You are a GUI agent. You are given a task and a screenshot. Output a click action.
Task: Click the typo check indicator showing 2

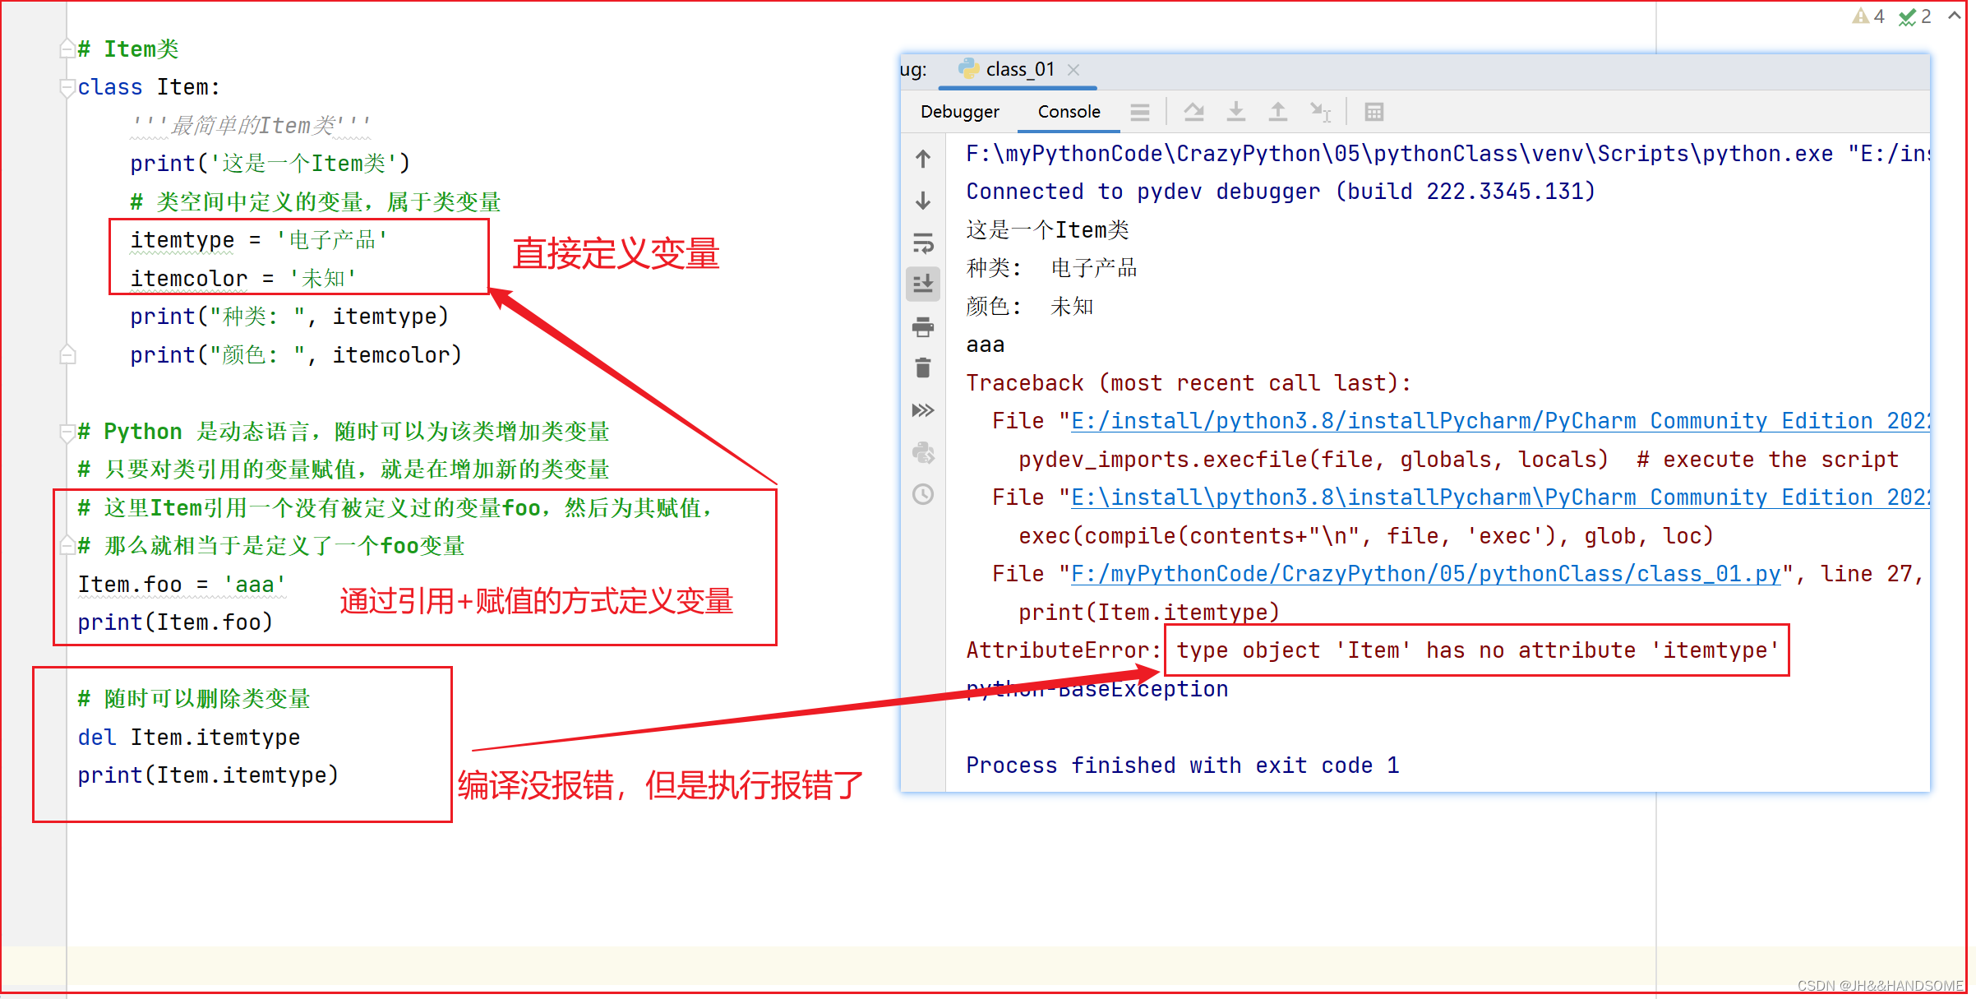tap(1915, 16)
